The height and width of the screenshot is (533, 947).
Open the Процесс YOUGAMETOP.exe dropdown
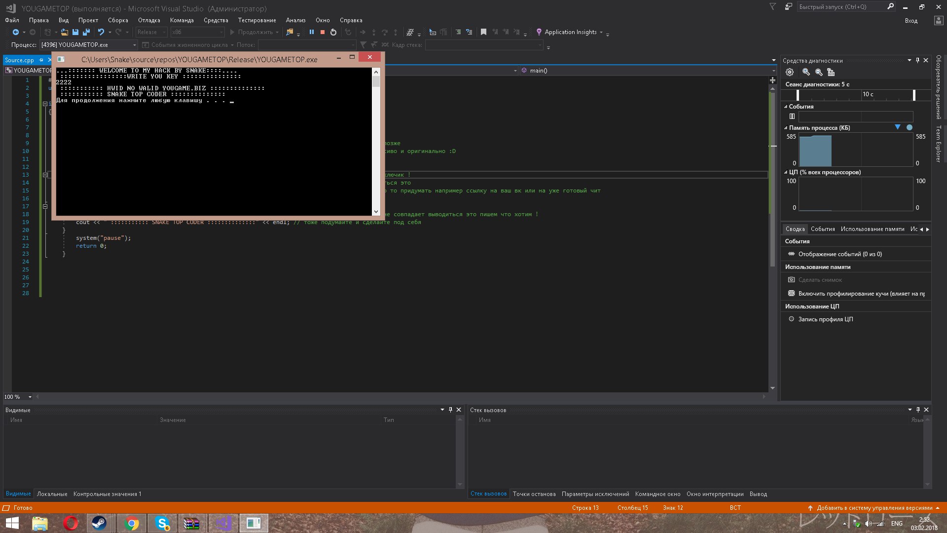[134, 45]
